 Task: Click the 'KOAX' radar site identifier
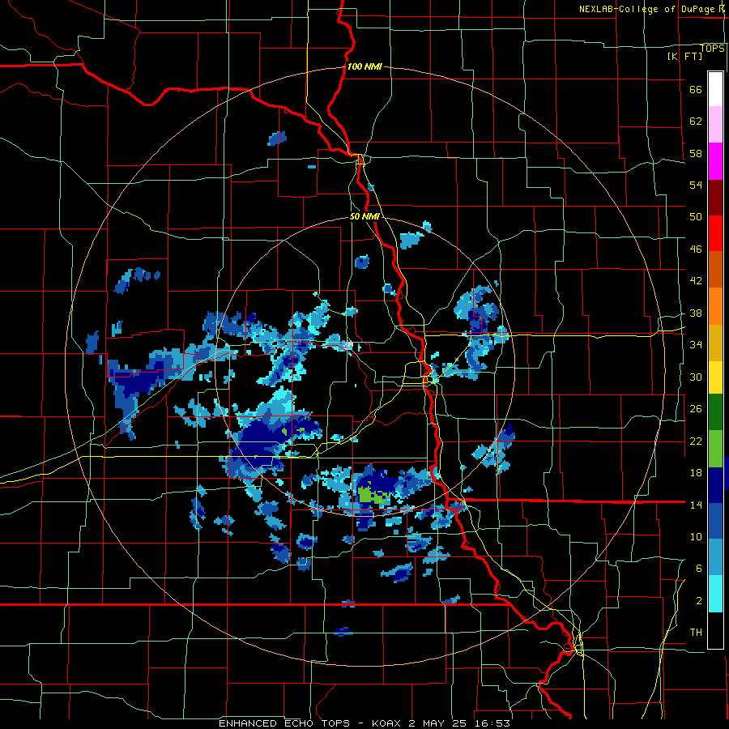point(388,723)
